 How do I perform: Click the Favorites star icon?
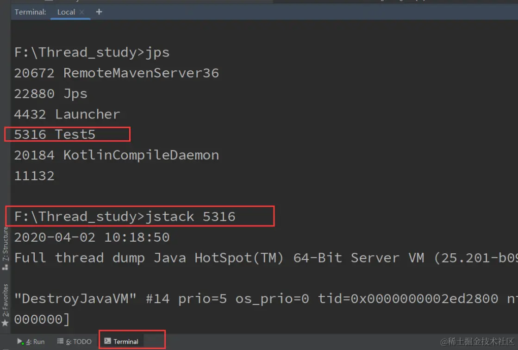pyautogui.click(x=5, y=323)
